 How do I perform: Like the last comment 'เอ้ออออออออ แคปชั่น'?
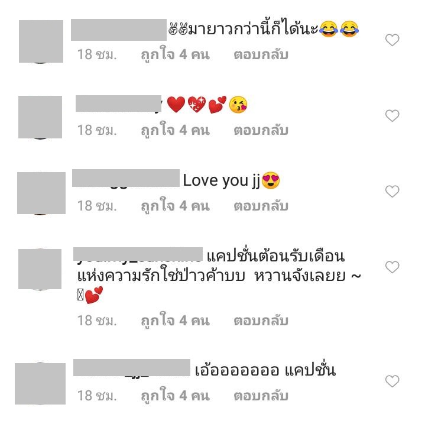[392, 381]
